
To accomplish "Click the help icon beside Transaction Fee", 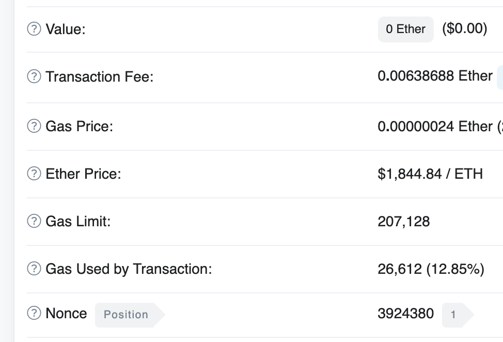I will click(x=34, y=76).
